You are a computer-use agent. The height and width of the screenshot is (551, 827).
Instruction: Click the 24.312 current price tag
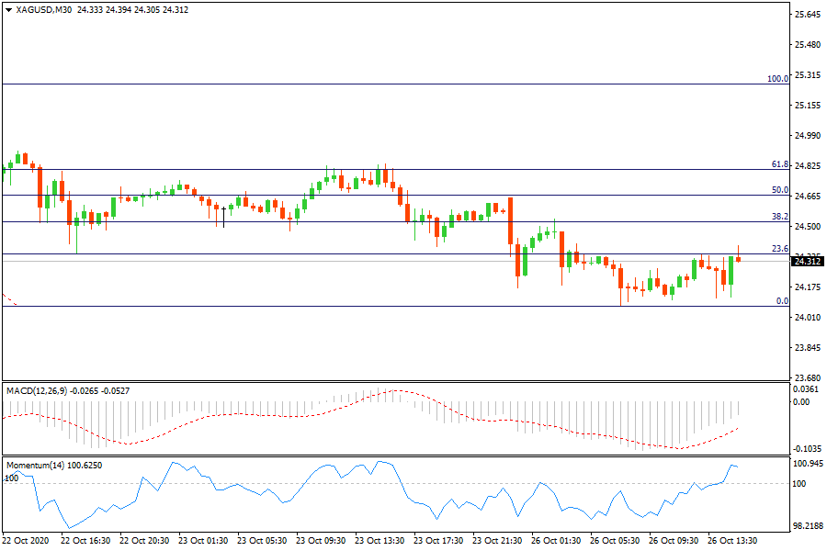807,261
